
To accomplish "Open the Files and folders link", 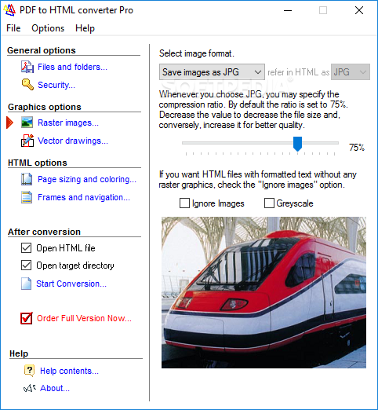I will 72,67.
